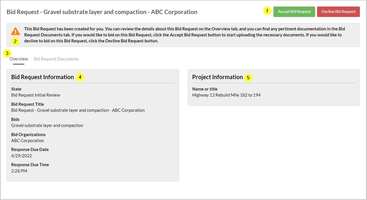Click the Bid Request Information heading
This screenshot has width=367, height=200.
[42, 77]
